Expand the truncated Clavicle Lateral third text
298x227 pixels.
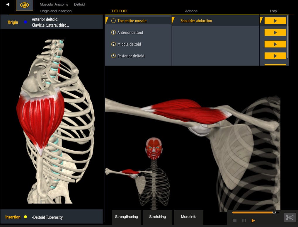[50, 25]
